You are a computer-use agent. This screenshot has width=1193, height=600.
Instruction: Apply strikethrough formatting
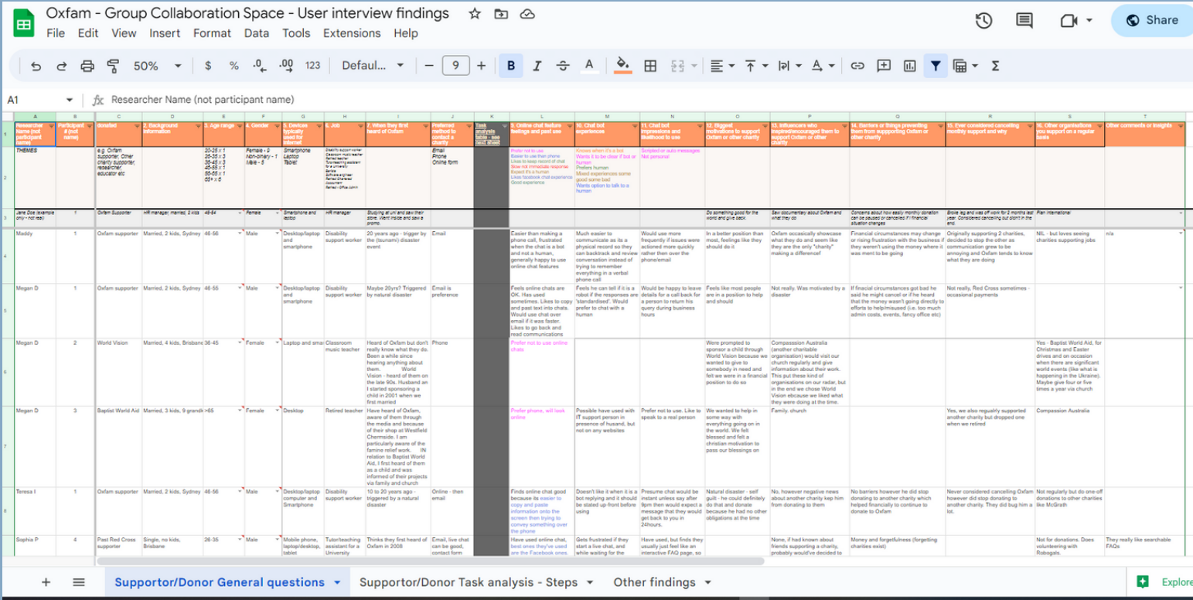[563, 66]
